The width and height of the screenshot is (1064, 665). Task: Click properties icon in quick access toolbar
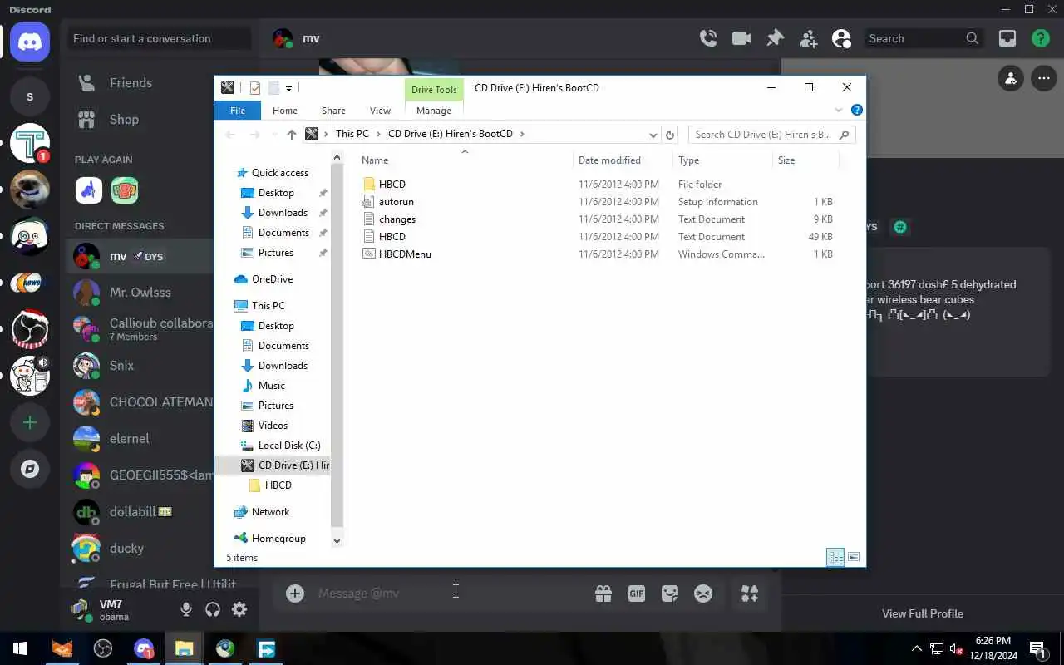[x=254, y=88]
